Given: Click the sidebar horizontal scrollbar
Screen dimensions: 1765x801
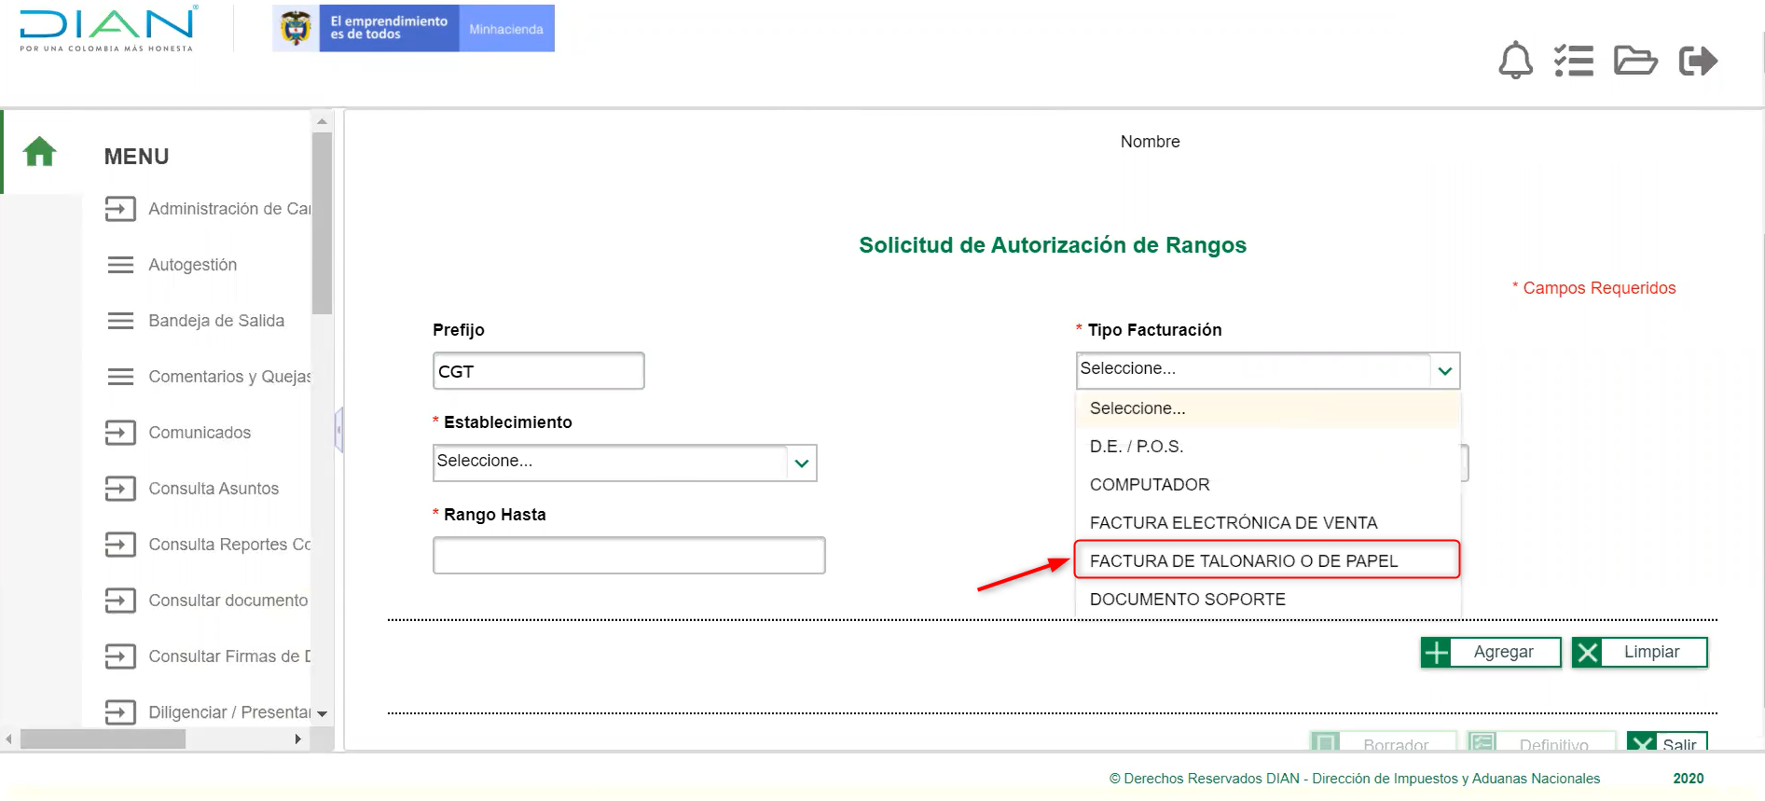Looking at the screenshot, I should [103, 739].
